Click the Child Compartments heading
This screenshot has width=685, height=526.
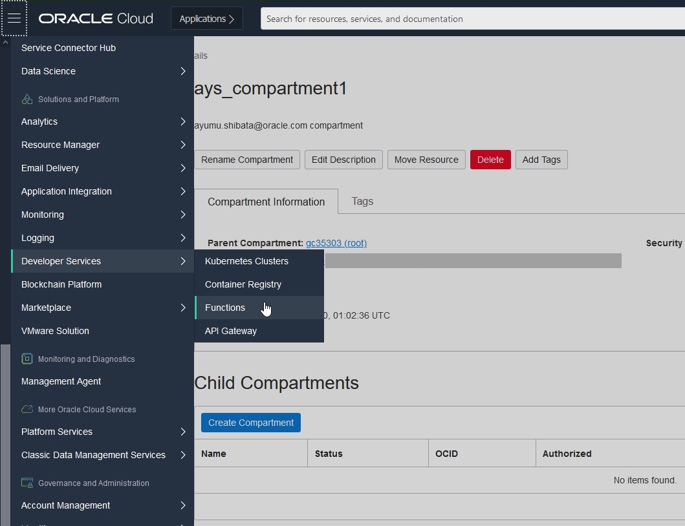(x=277, y=383)
